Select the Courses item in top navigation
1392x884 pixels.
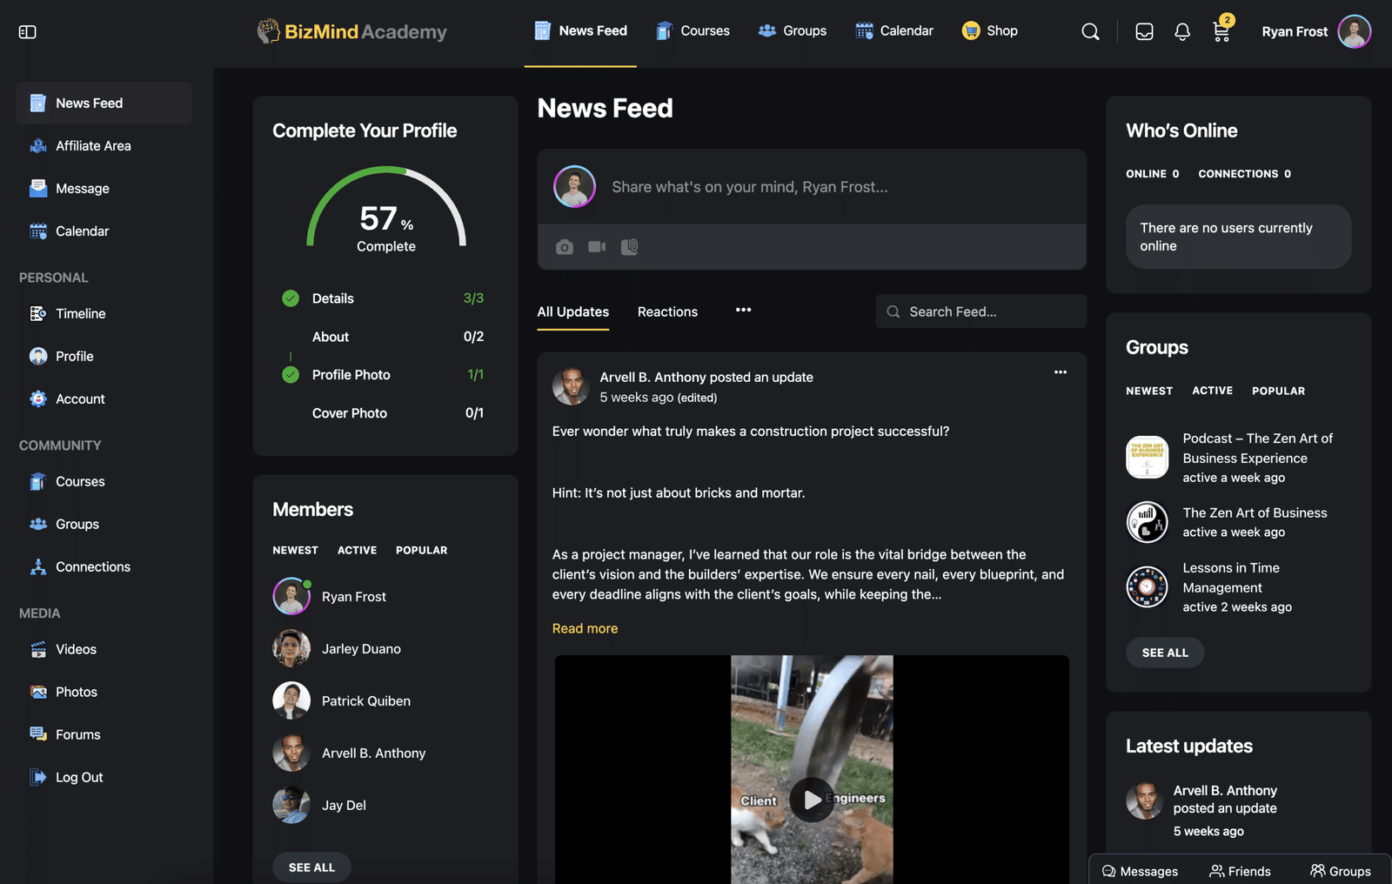point(693,31)
